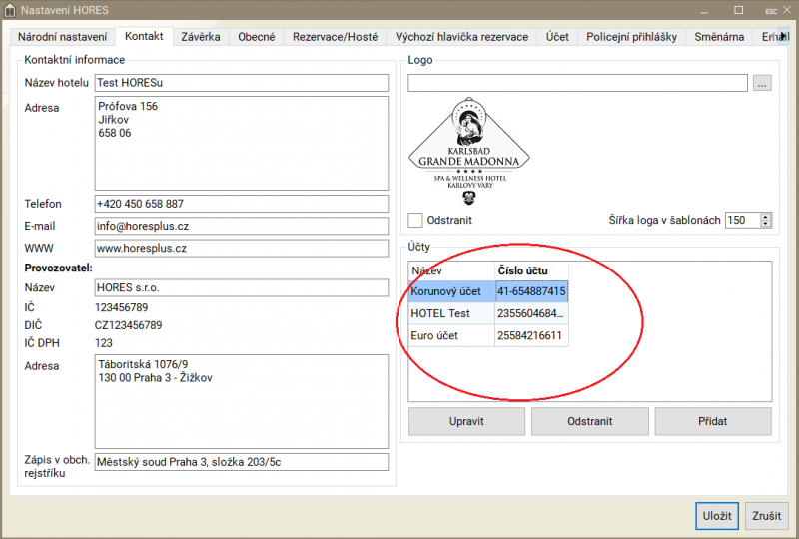The image size is (799, 539).
Task: Select the Euro účet row in accounts table
Action: tap(451, 336)
